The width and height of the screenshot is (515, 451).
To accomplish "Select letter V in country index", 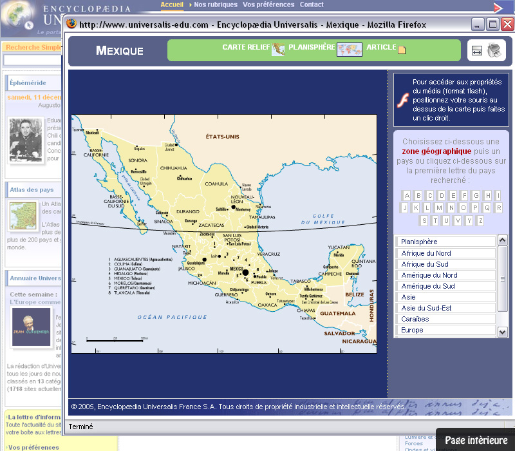I will click(458, 220).
